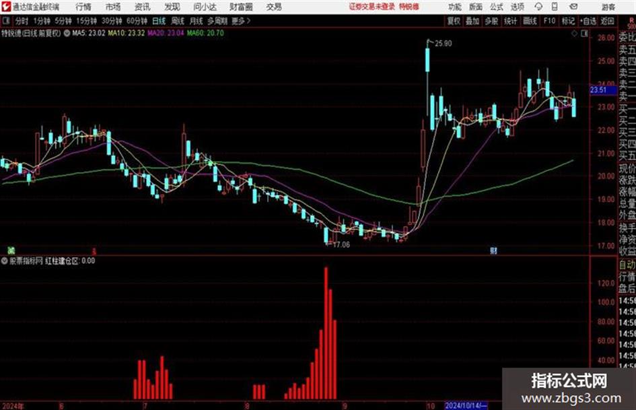Screen dimensions: 636x410
Task: Open the customer service headset icon
Action: pyautogui.click(x=538, y=7)
